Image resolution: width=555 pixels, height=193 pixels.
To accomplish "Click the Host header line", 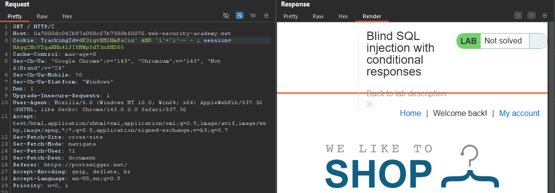I will point(122,34).
